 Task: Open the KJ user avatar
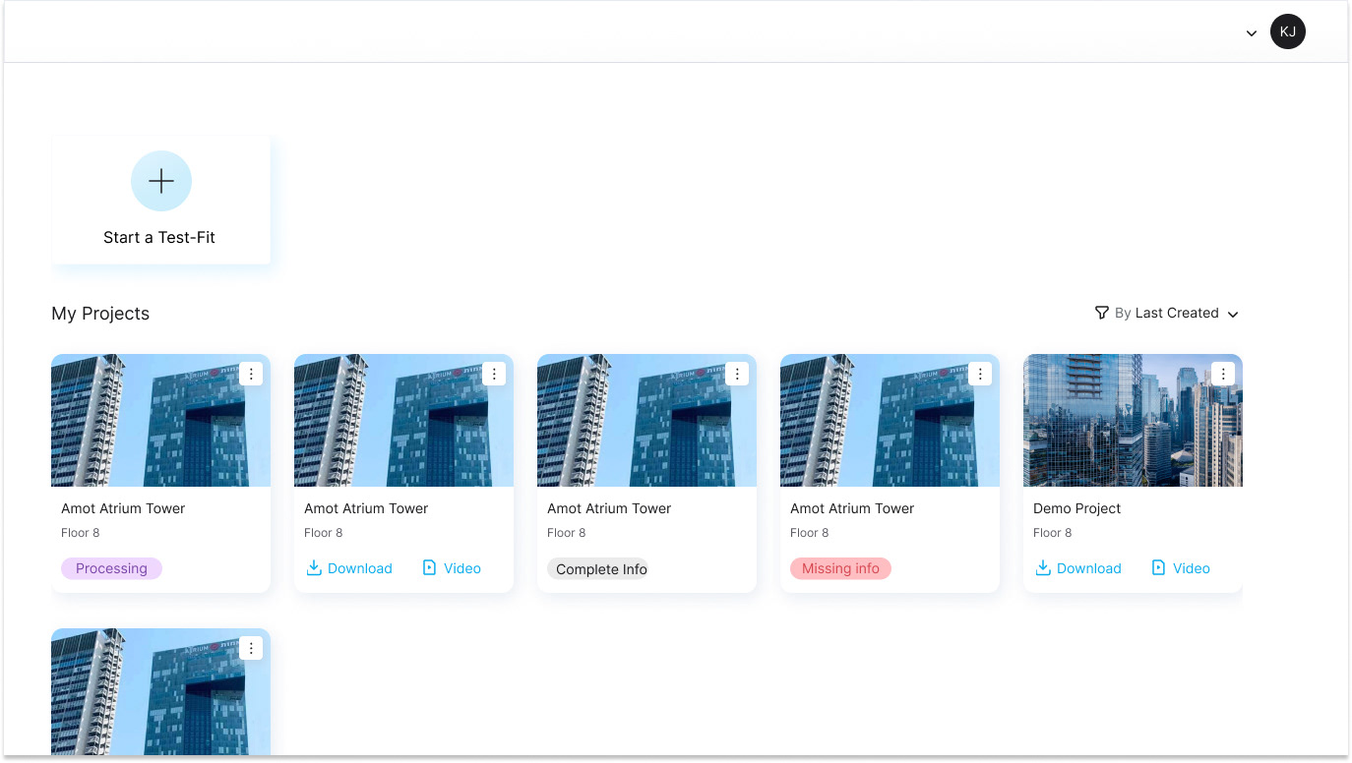(x=1287, y=31)
